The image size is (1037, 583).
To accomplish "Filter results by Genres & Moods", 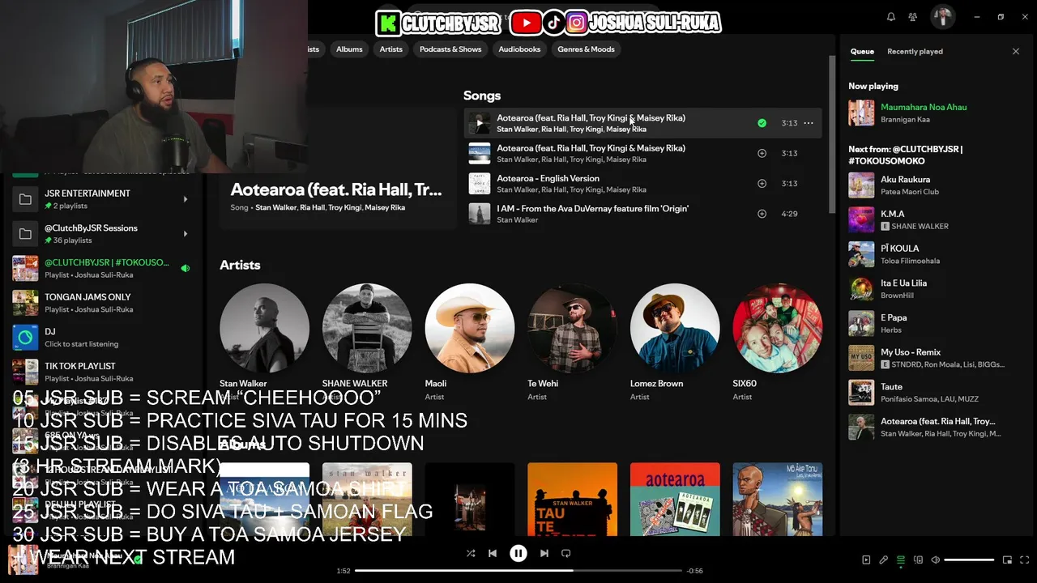I will coord(586,49).
